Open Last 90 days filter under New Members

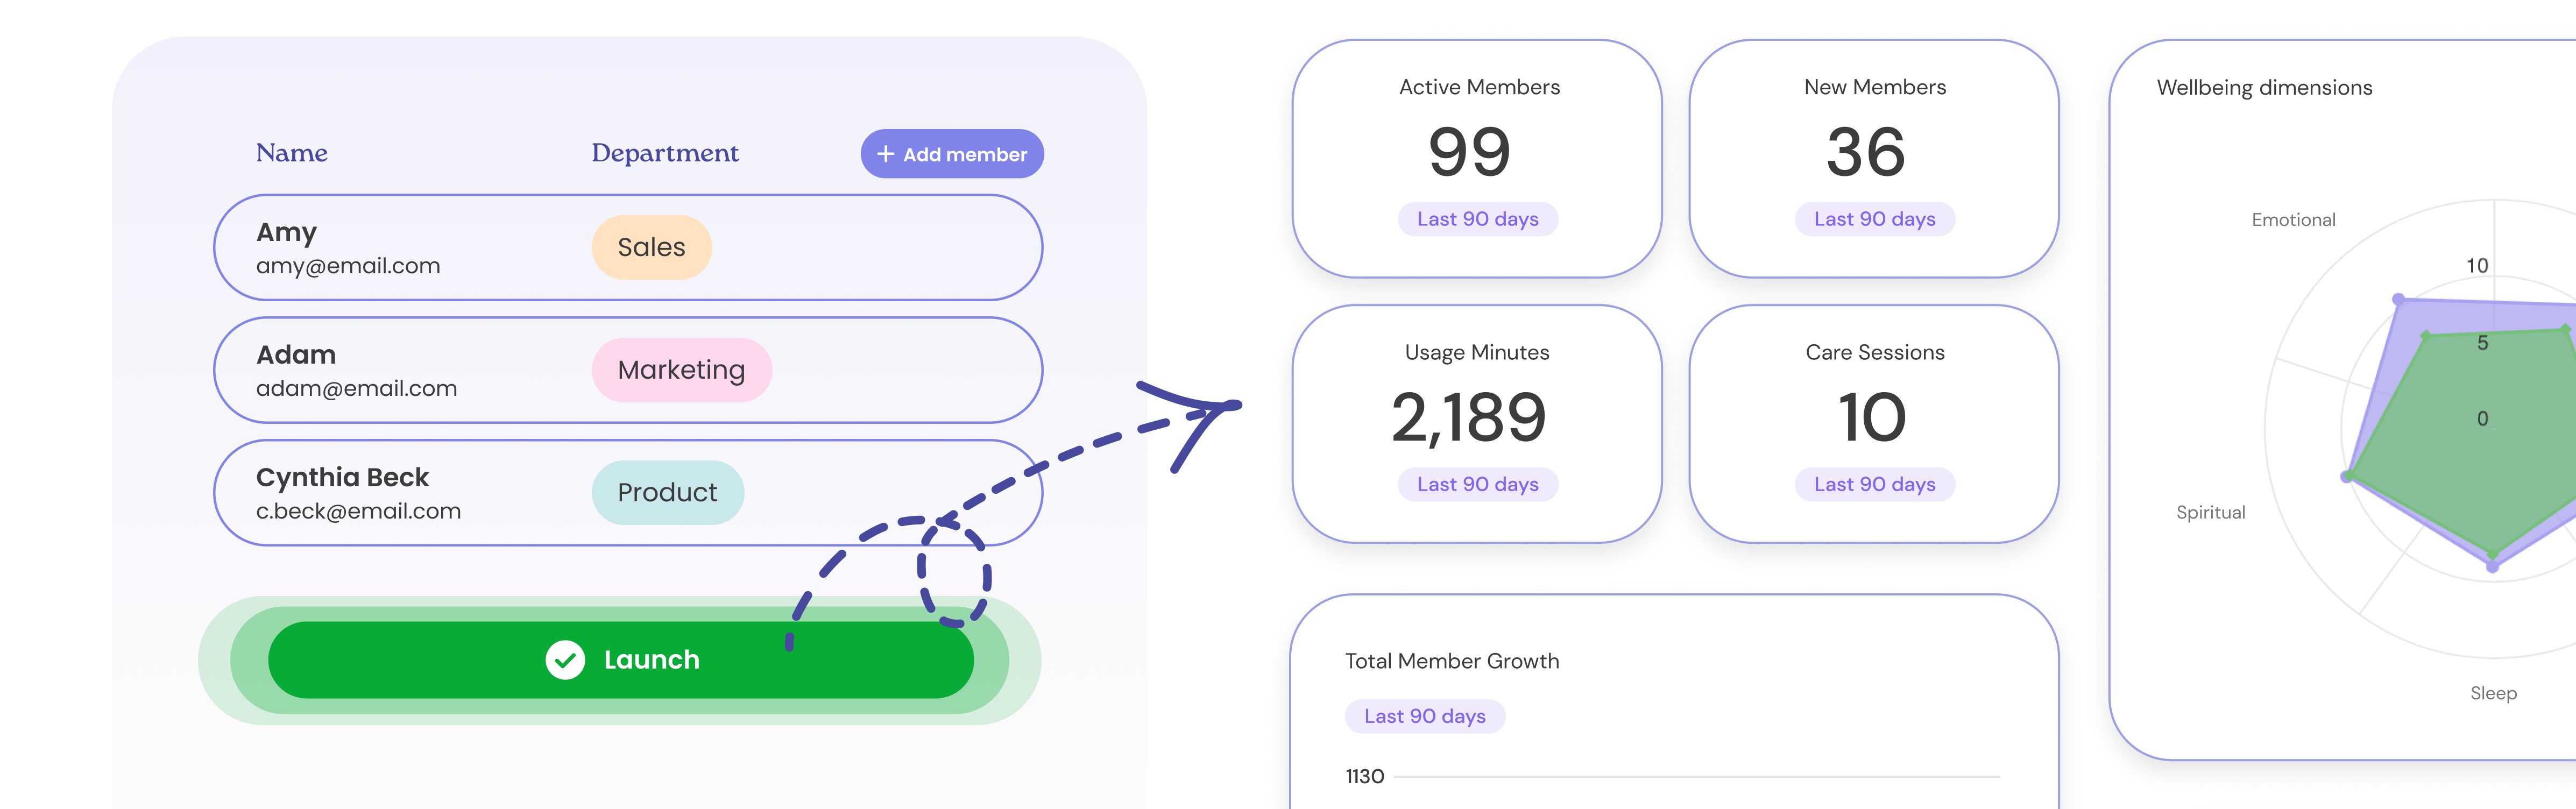tap(1874, 219)
